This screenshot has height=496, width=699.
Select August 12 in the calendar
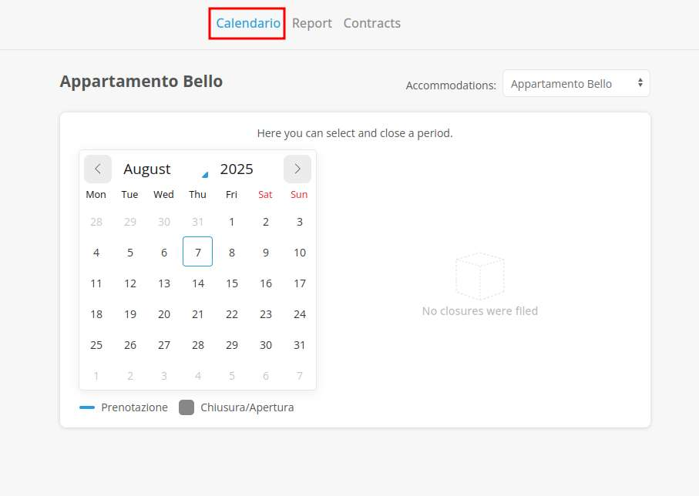130,283
